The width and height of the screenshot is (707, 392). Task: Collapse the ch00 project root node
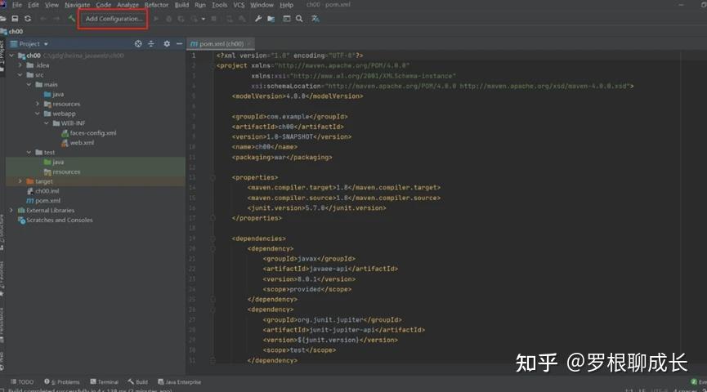tap(12, 56)
